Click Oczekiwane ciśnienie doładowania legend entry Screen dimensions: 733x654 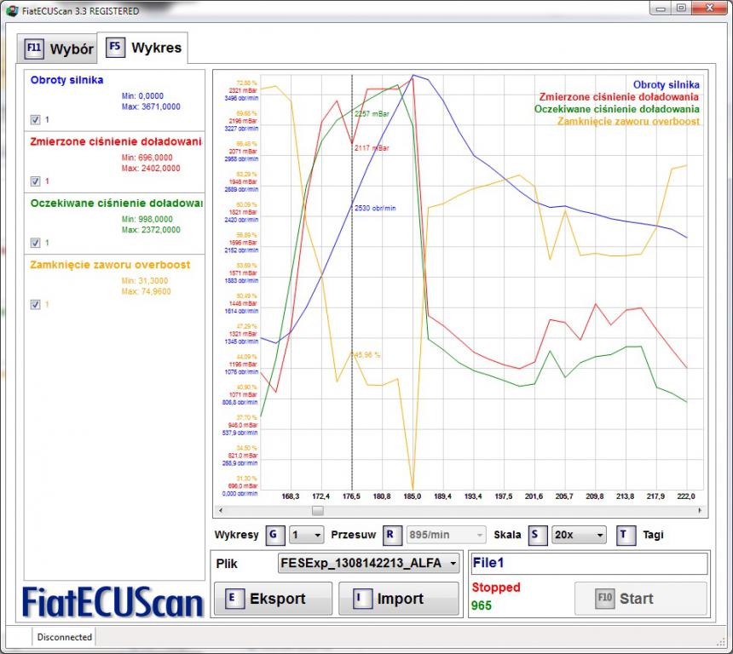616,109
